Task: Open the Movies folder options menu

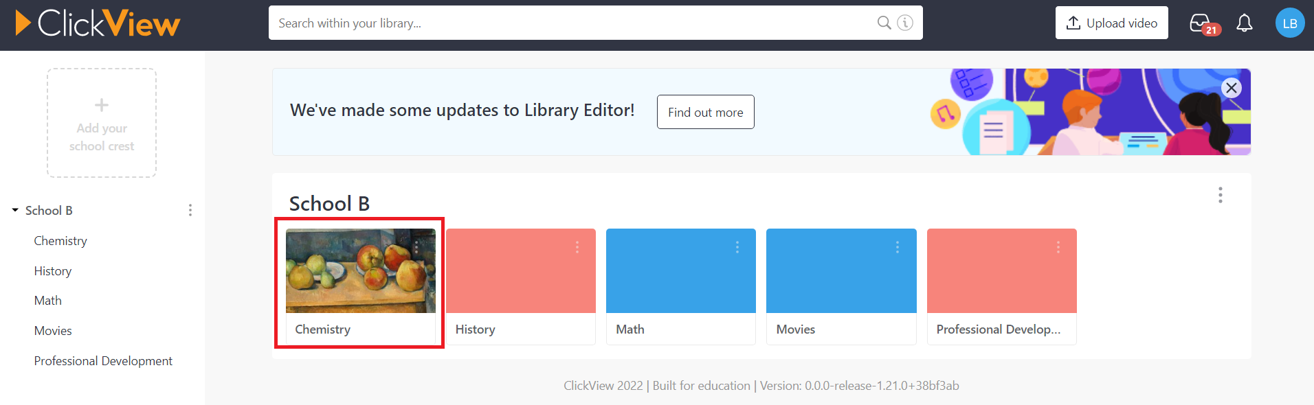Action: tap(898, 247)
